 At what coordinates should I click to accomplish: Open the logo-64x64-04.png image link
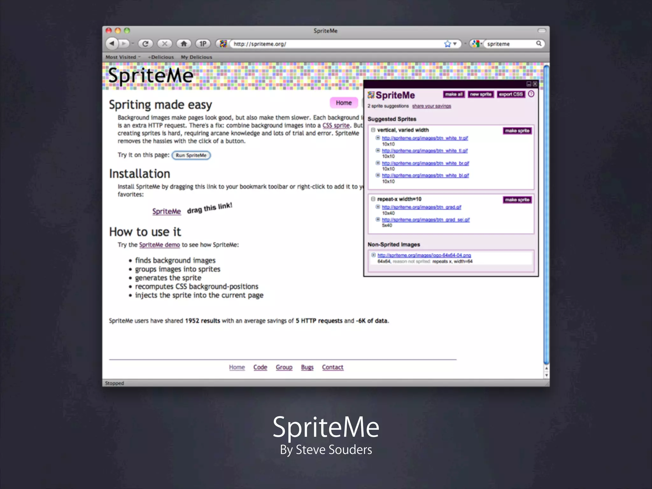click(424, 255)
